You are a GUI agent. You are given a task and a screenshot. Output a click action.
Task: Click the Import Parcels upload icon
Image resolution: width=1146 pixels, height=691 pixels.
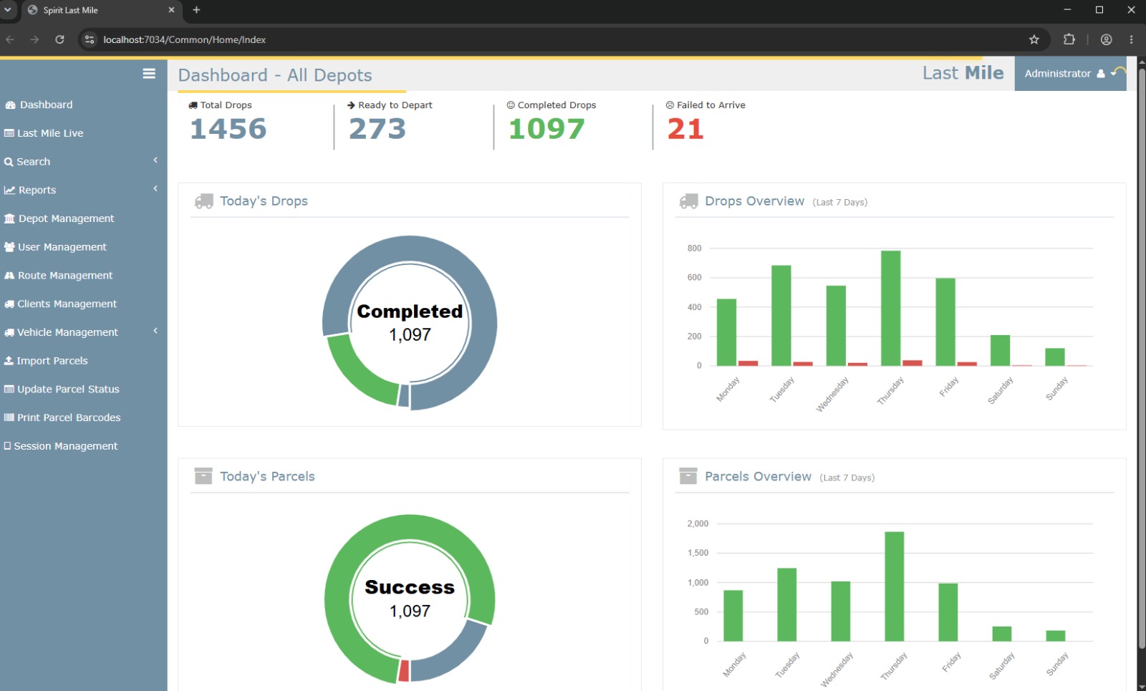9,361
